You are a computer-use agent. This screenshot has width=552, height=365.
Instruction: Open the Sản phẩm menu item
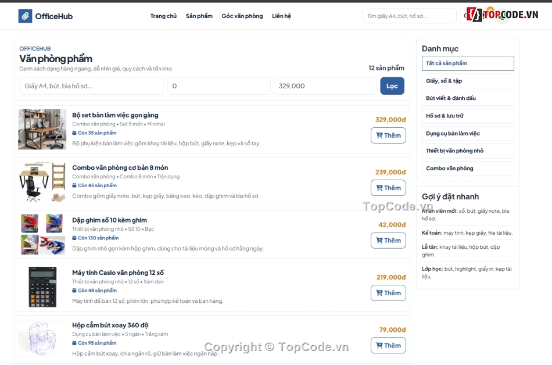coord(199,16)
